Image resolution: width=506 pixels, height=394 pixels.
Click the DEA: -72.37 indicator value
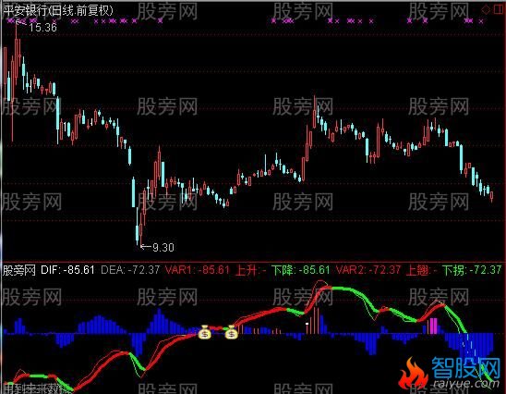point(130,269)
